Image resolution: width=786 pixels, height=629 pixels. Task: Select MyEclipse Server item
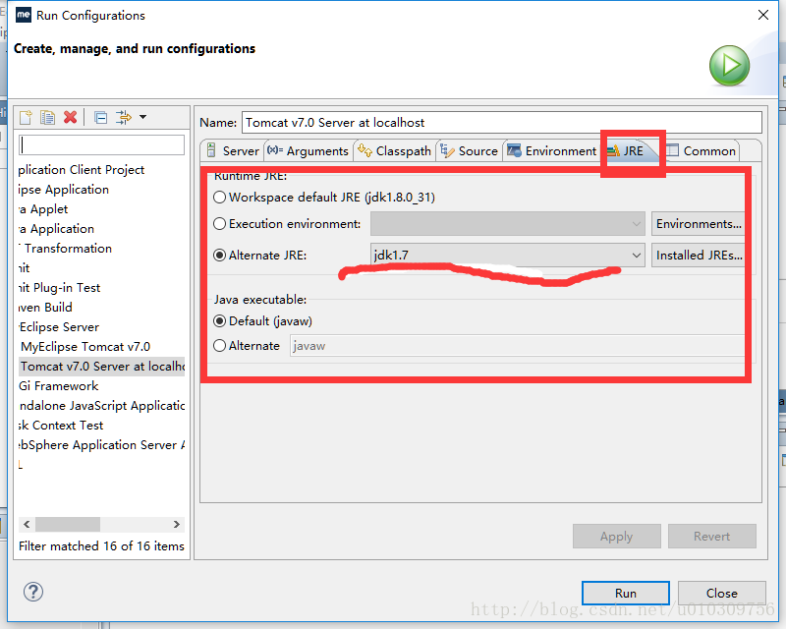coord(59,326)
